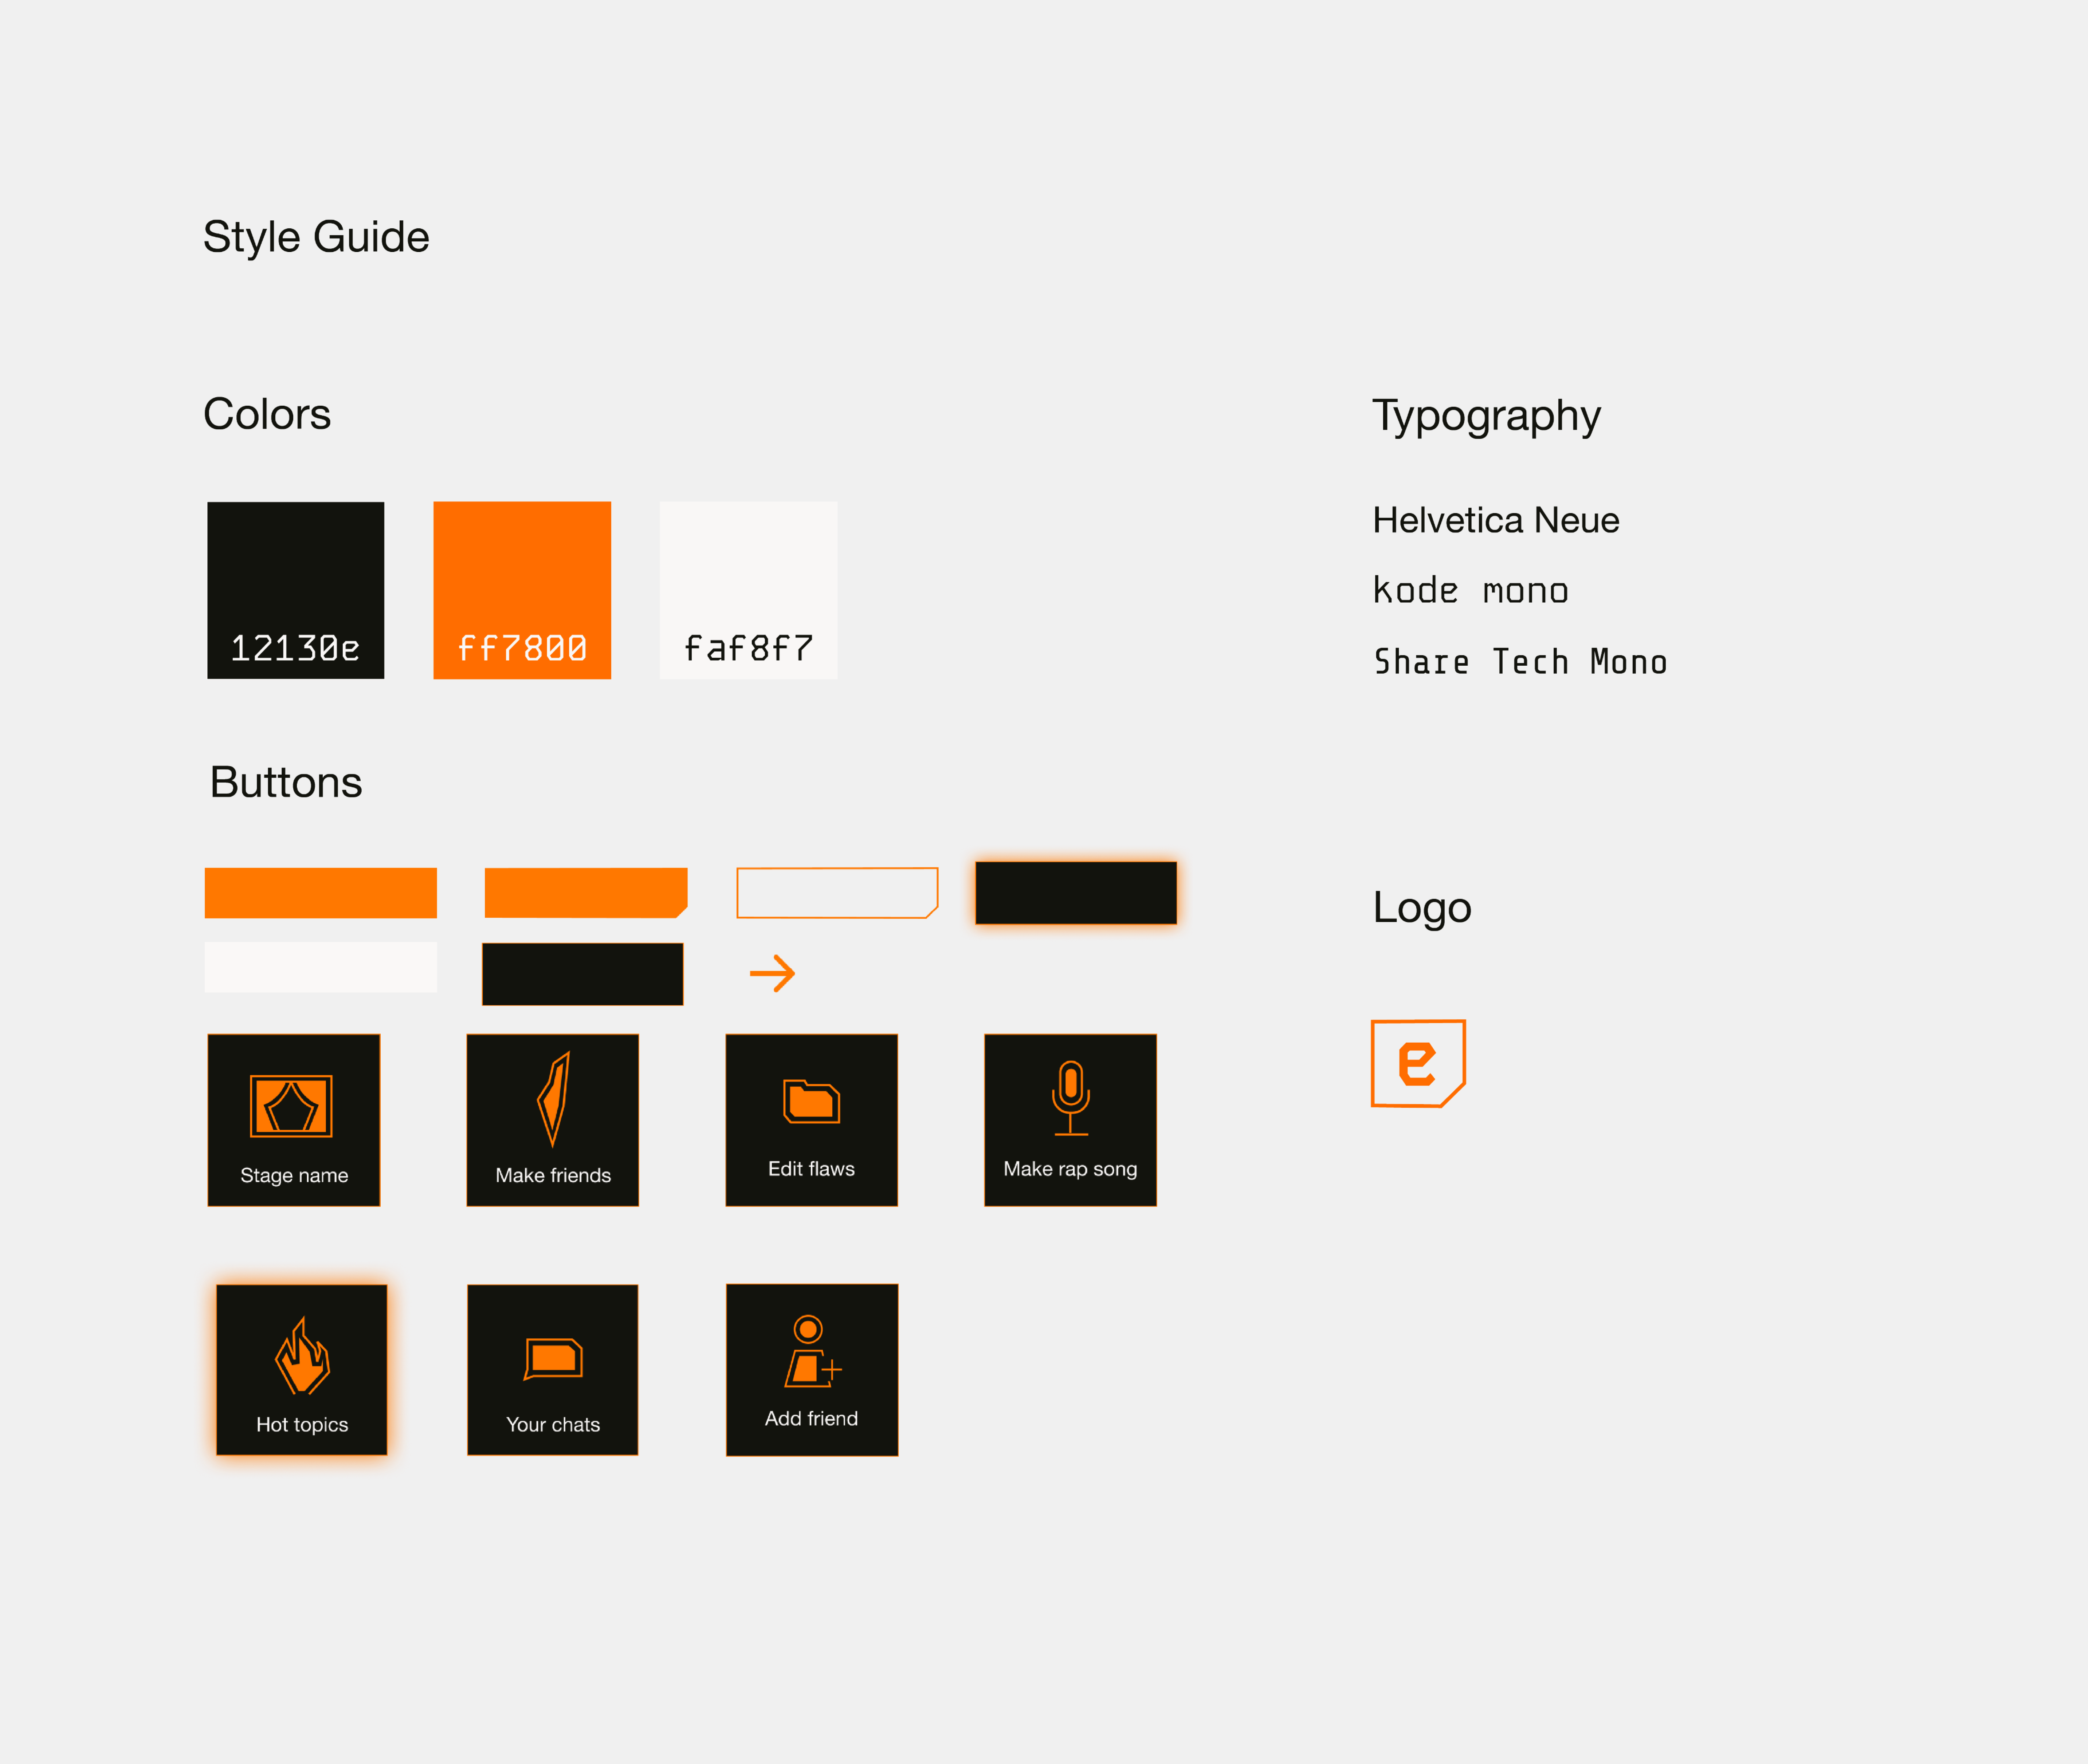The image size is (2088, 1764).
Task: Click the Colors section heading
Action: (x=267, y=414)
